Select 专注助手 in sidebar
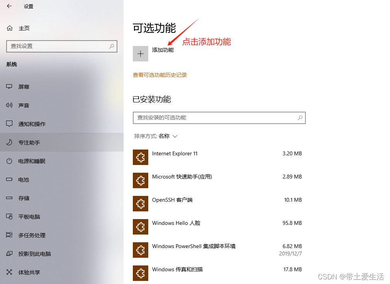The height and width of the screenshot is (284, 390). [x=62, y=142]
